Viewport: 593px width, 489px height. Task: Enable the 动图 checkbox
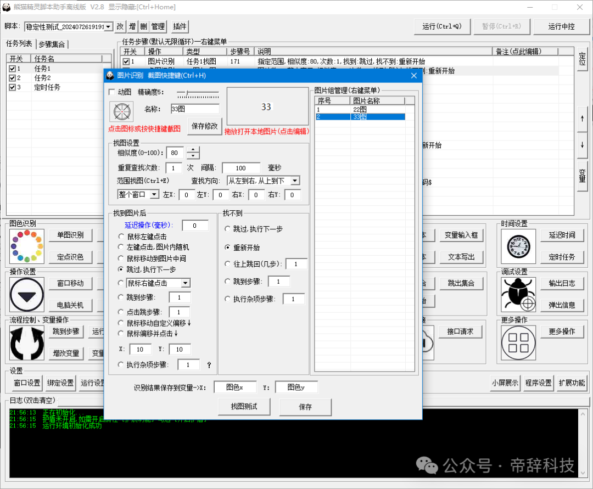[112, 92]
